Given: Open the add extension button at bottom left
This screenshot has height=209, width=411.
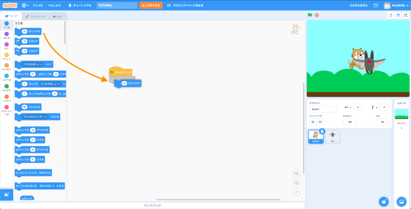Looking at the screenshot, I should (6, 194).
